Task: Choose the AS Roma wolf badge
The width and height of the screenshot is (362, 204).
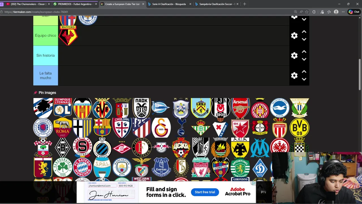Action: pyautogui.click(x=63, y=128)
